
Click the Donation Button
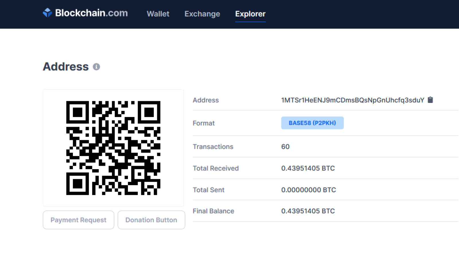coord(151,220)
